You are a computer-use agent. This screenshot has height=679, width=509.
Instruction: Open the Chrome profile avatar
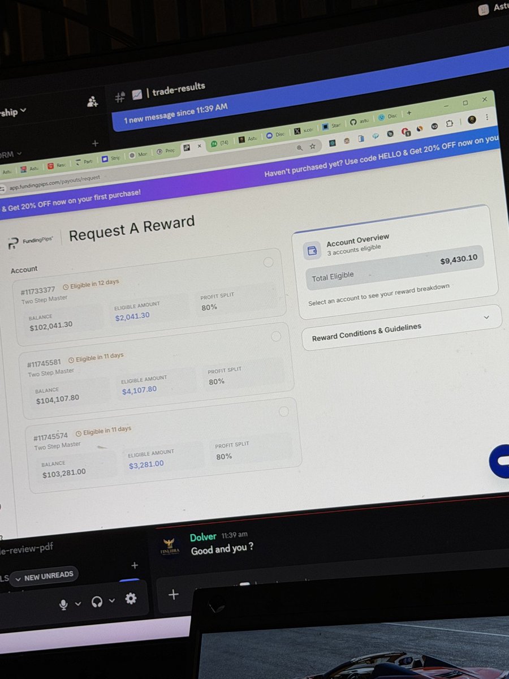coord(472,120)
